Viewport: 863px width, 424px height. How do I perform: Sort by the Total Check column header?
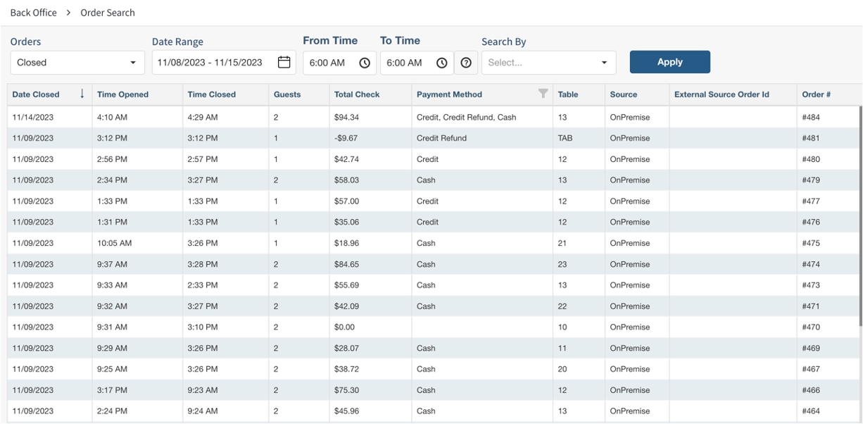point(357,94)
